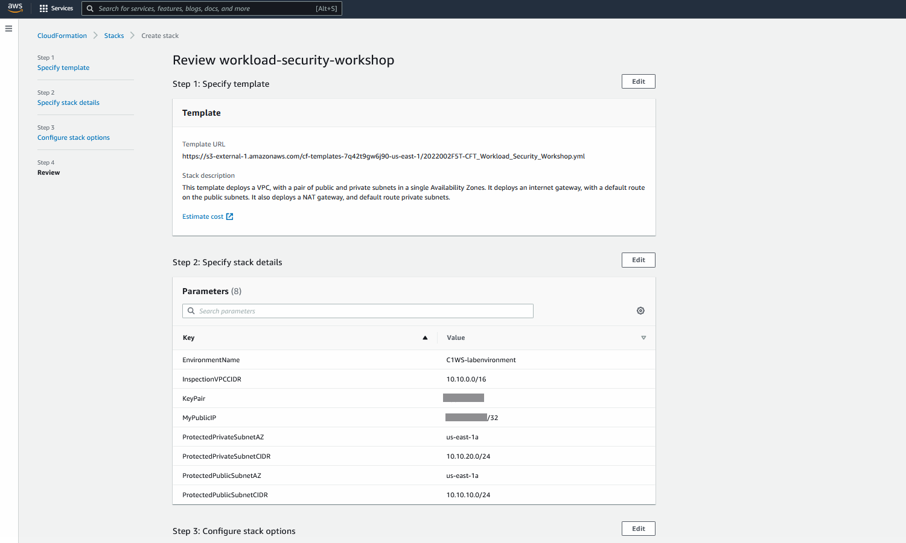Sort parameters by Value column arrow
The height and width of the screenshot is (543, 906).
tap(643, 337)
